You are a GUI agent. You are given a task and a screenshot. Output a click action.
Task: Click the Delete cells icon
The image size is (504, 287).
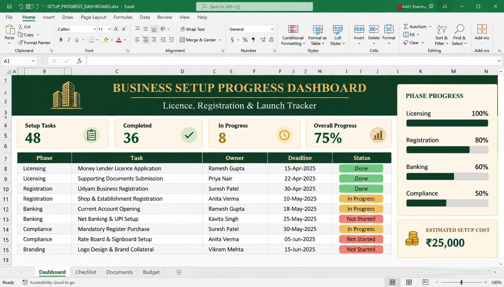pyautogui.click(x=374, y=30)
